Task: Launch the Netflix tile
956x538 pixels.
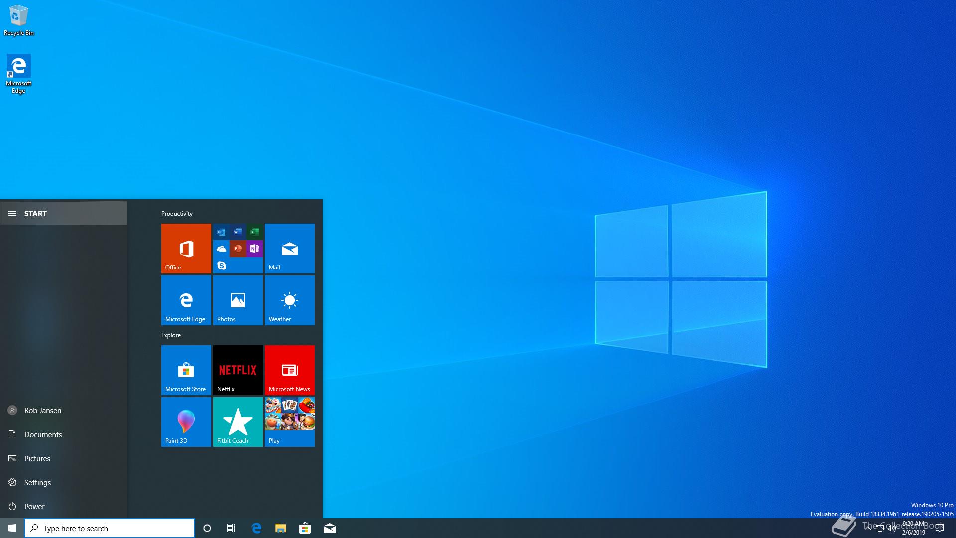Action: coord(238,370)
